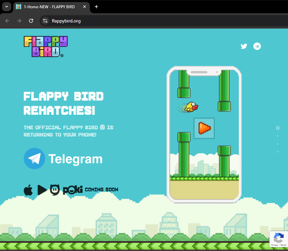Click the COMING SOON text
The width and height of the screenshot is (288, 251).
pos(102,190)
